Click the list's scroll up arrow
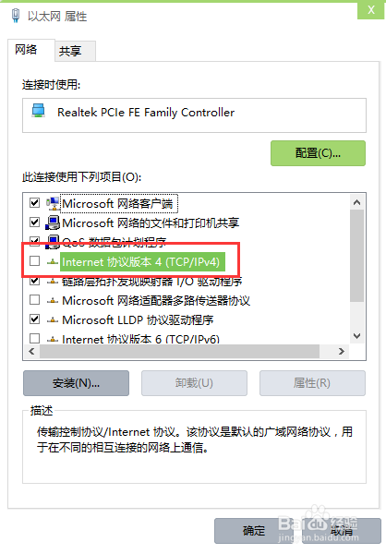This screenshot has width=386, height=554. coord(357,202)
